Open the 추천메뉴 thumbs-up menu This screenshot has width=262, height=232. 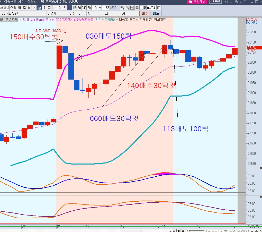point(197,2)
